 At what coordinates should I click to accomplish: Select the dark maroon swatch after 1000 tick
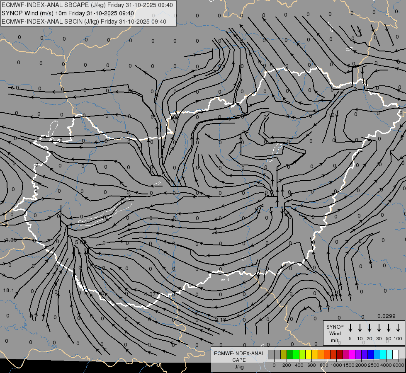(340, 354)
